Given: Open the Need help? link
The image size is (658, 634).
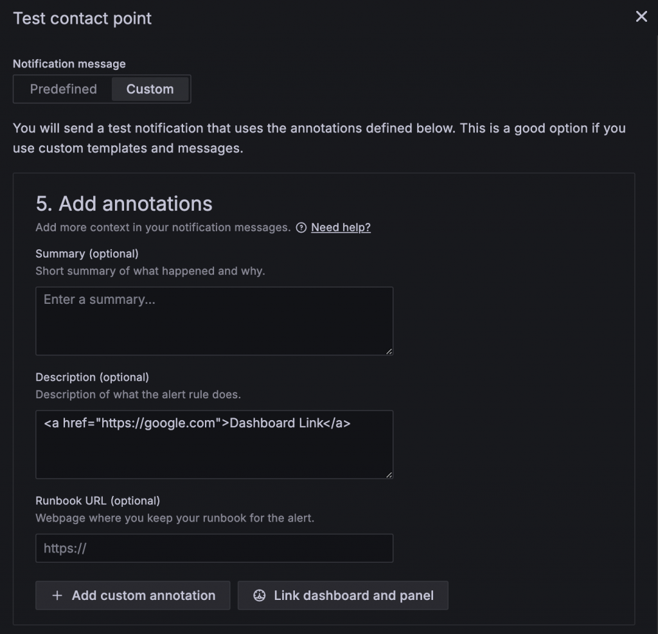Looking at the screenshot, I should [x=341, y=227].
